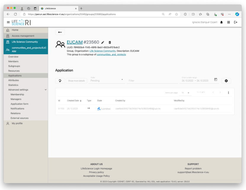The height and width of the screenshot is (190, 246).
Task: Open the items per page dropdown
Action: tap(185, 93)
